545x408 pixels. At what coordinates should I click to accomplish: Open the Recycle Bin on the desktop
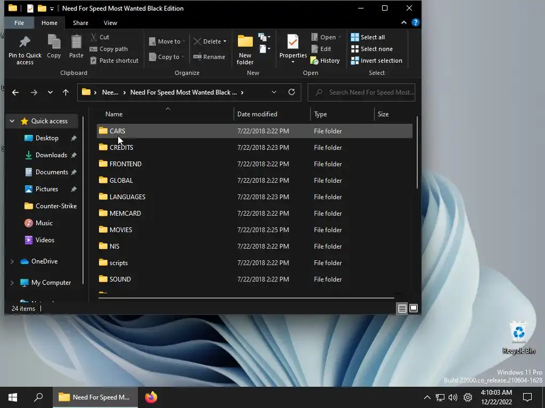pos(518,337)
